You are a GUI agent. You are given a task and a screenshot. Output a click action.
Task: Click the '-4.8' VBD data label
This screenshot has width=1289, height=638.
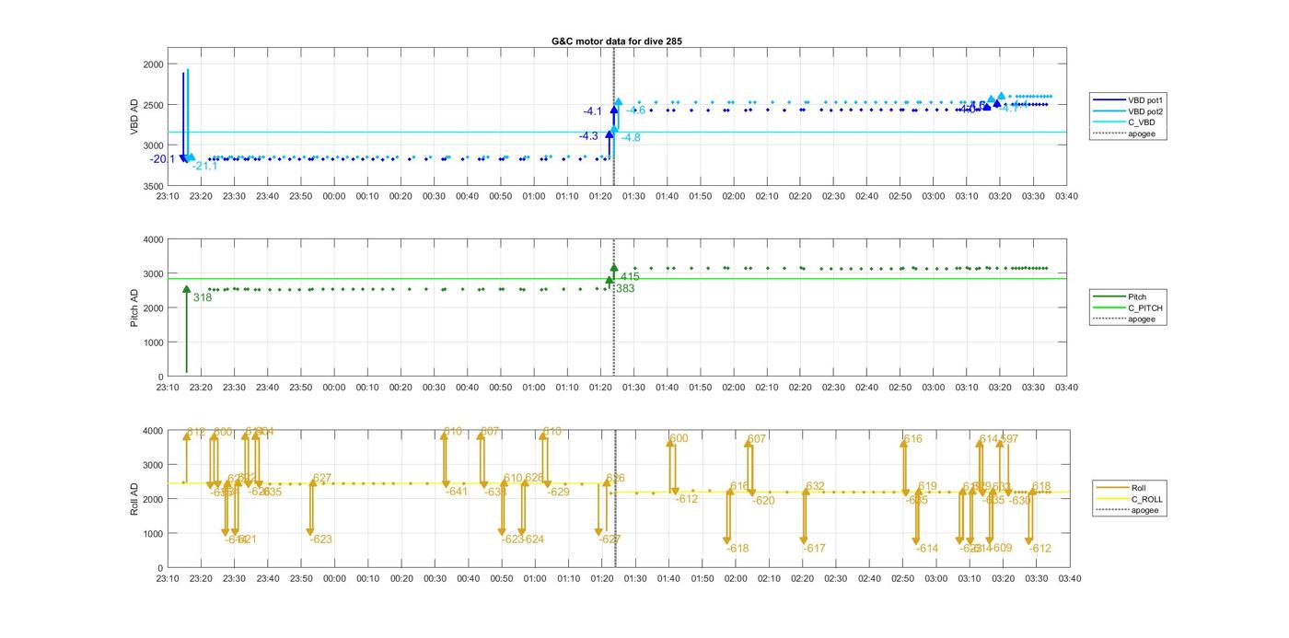(x=631, y=137)
